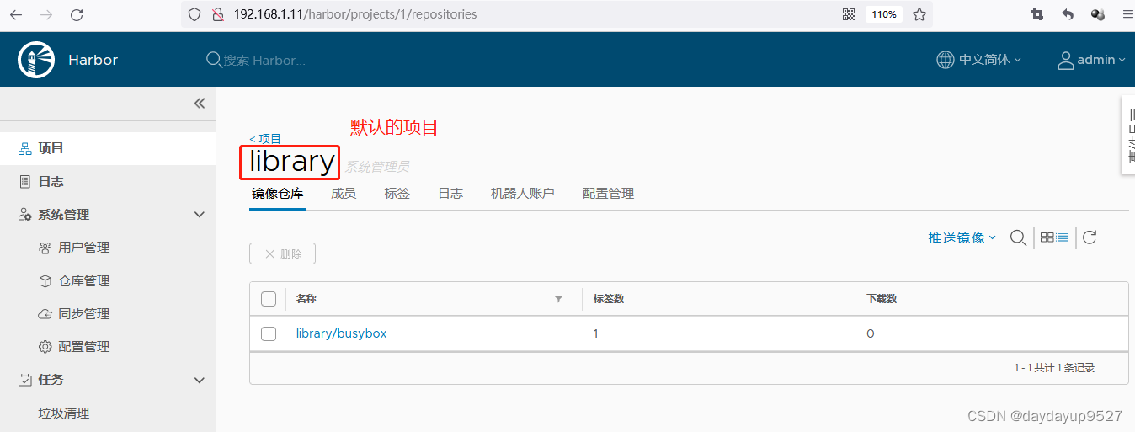Image resolution: width=1135 pixels, height=432 pixels.
Task: Switch to the 成员 tab
Action: tap(344, 194)
